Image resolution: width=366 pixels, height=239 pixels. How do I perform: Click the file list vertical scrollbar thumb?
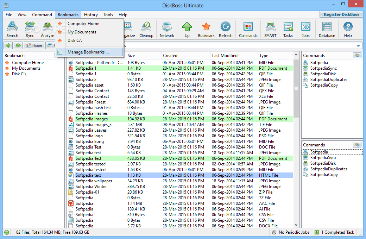click(296, 89)
